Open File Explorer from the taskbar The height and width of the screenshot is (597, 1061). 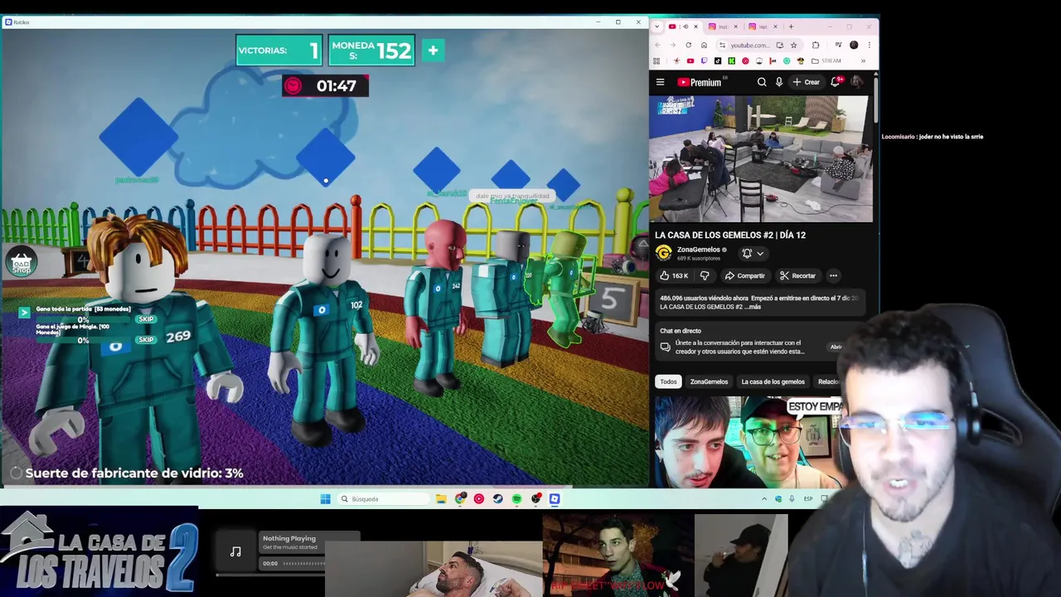[x=441, y=498]
